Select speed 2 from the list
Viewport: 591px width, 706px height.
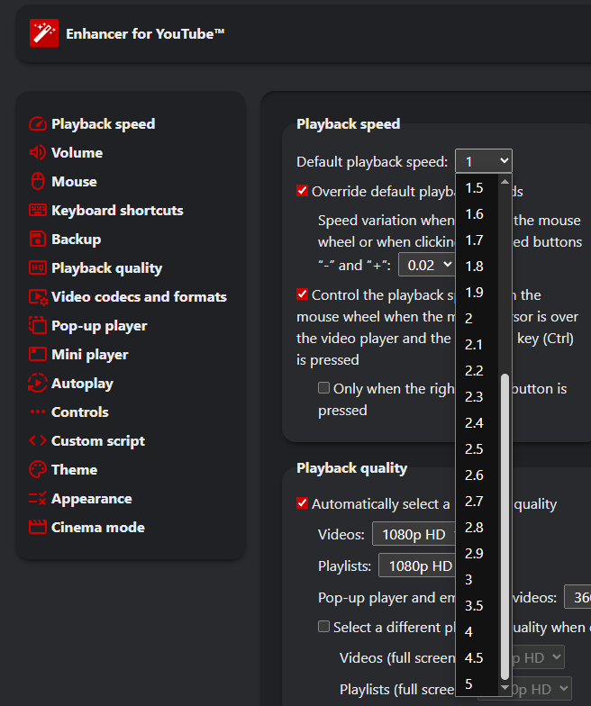tap(477, 319)
